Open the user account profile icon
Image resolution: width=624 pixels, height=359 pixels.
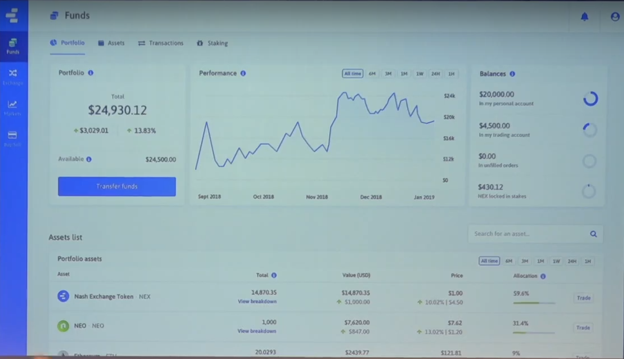(x=615, y=16)
